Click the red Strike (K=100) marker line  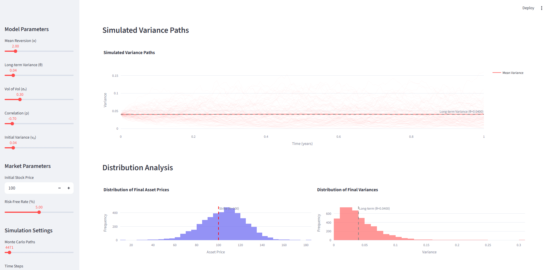[219, 224]
